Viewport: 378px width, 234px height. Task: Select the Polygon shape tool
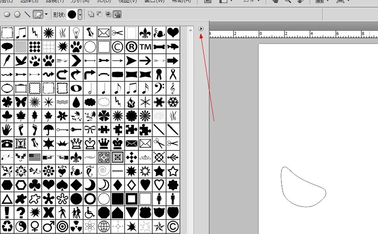17,14
